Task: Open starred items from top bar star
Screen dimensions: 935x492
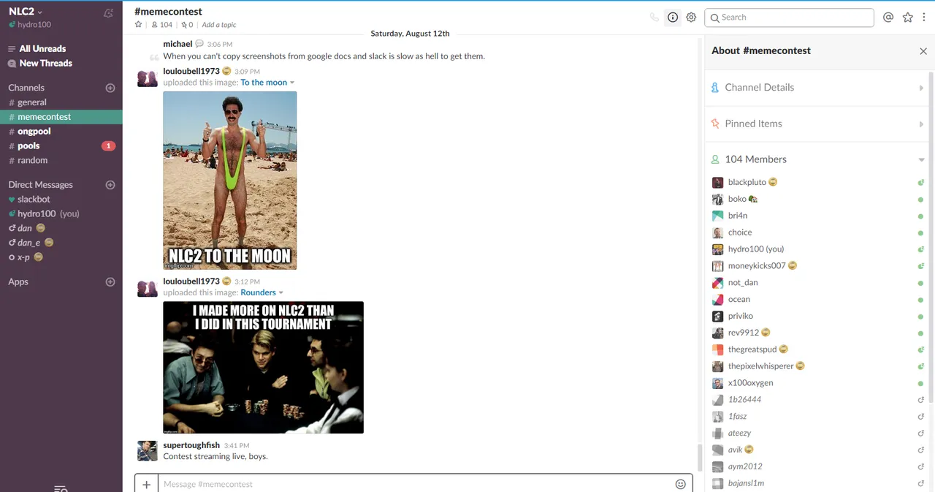Action: 908,18
